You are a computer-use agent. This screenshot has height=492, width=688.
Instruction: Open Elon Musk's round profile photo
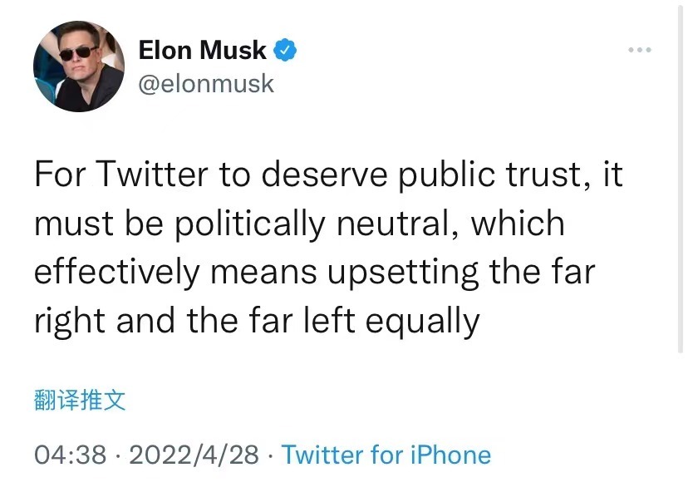[x=79, y=66]
